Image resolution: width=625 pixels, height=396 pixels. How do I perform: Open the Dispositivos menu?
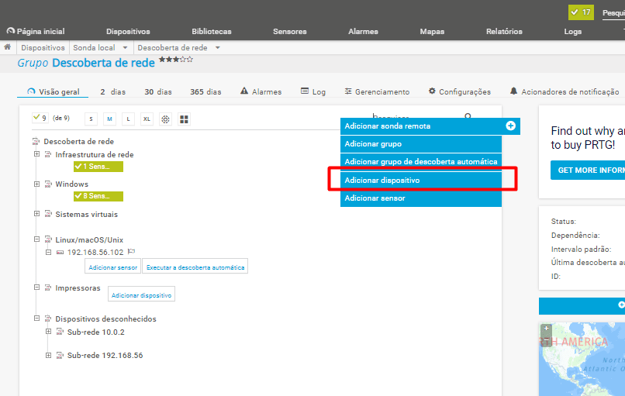[128, 32]
